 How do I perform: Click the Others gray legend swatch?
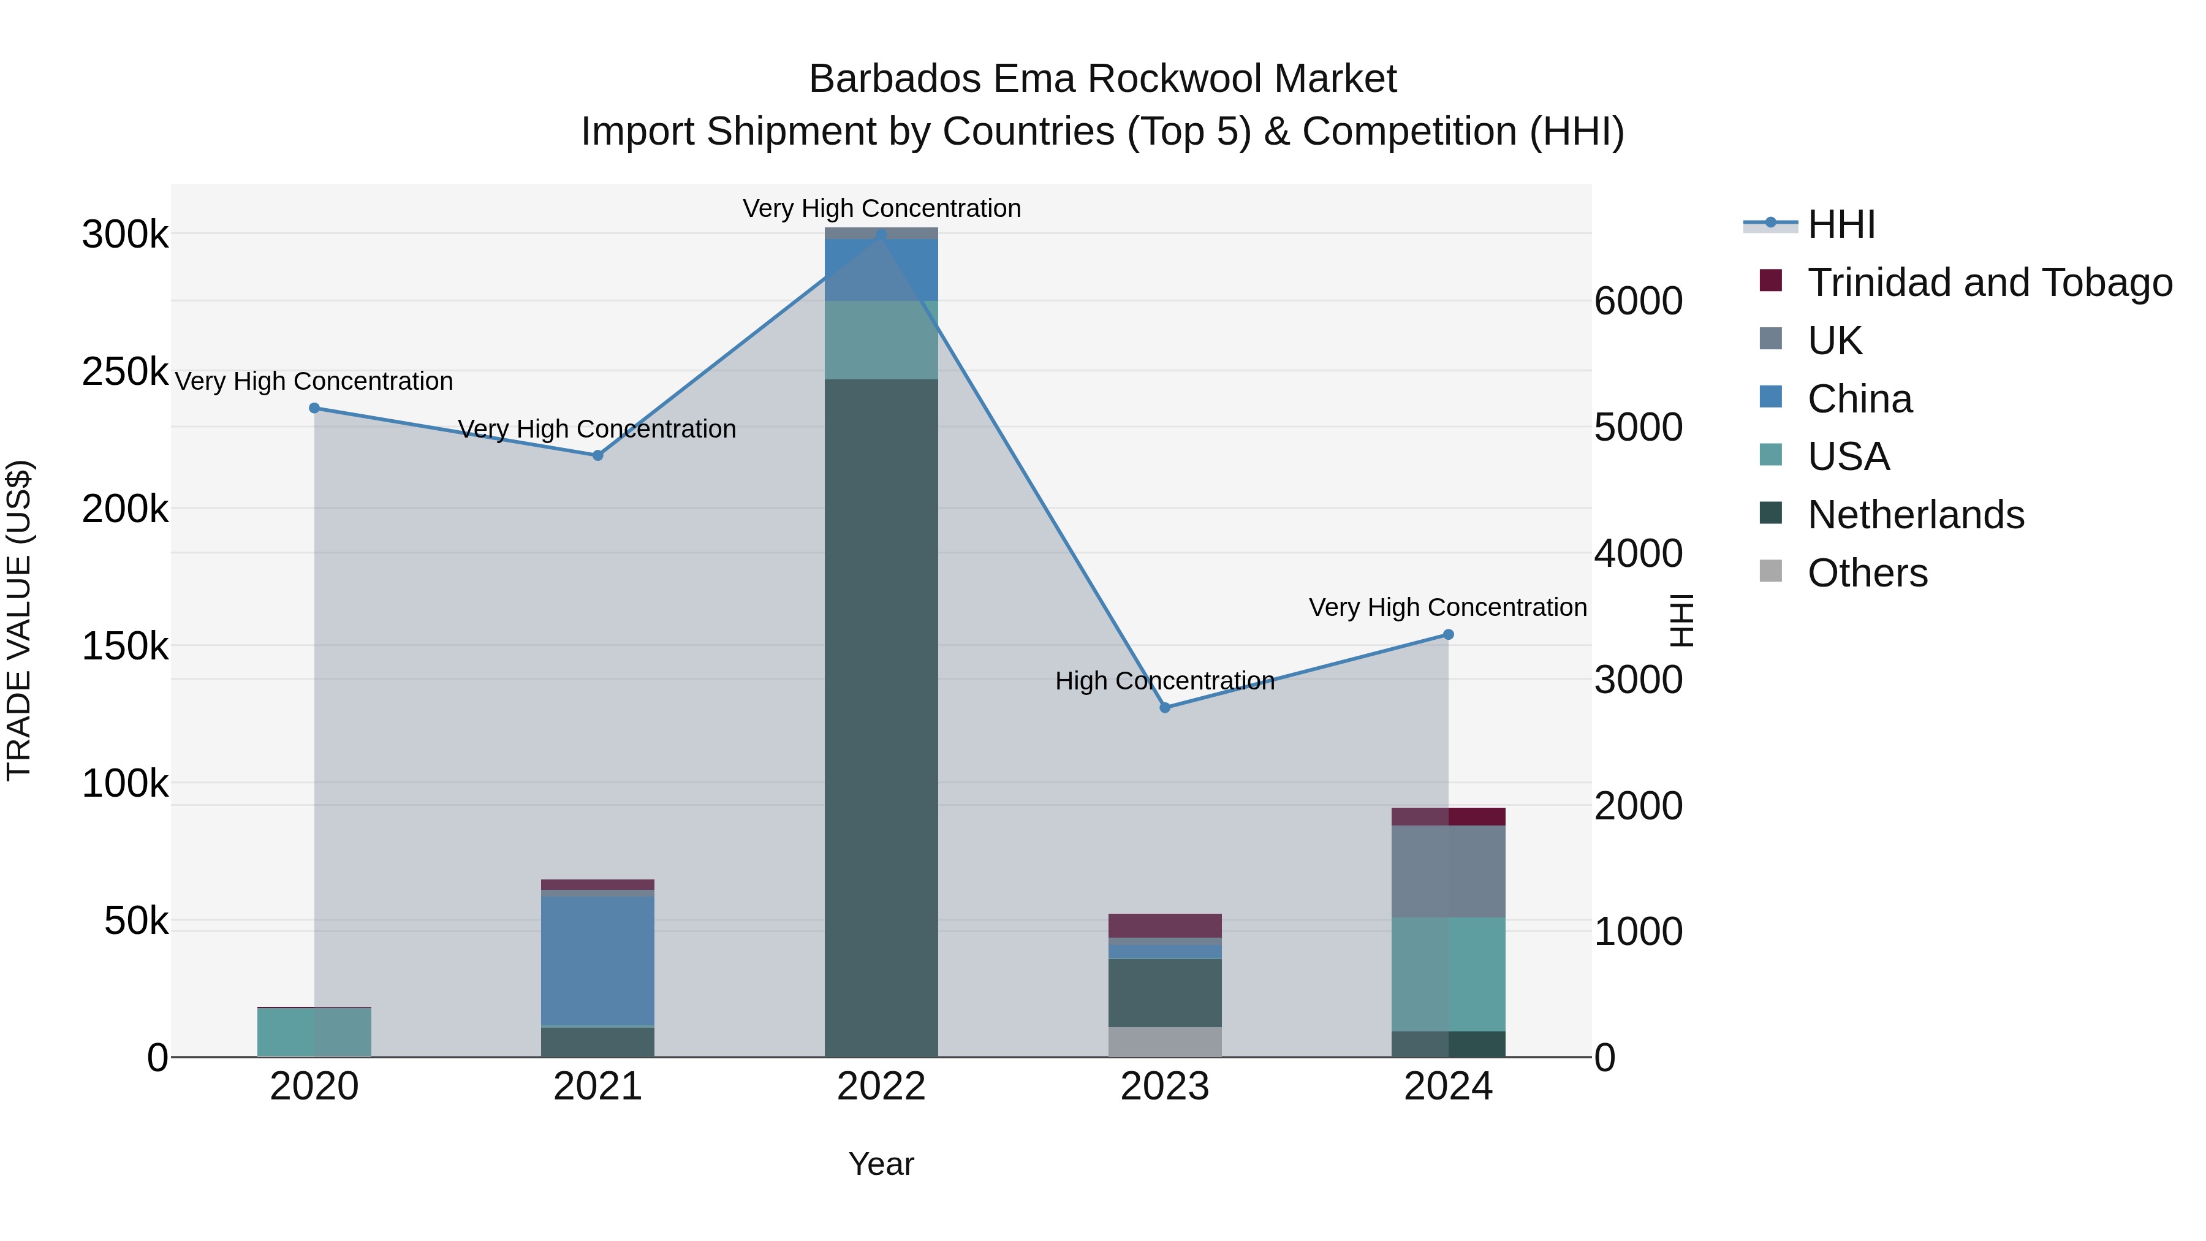1770,571
